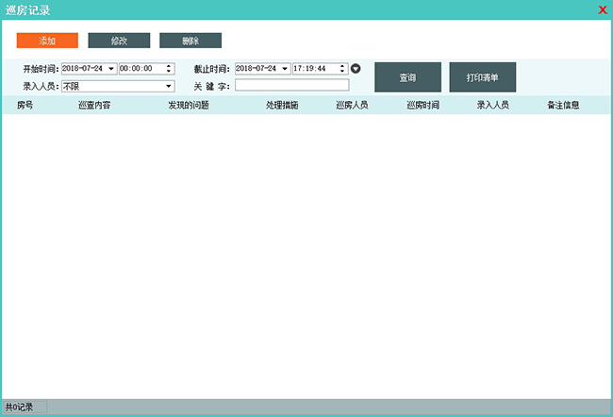Click the 备注信息 column header

[x=563, y=105]
